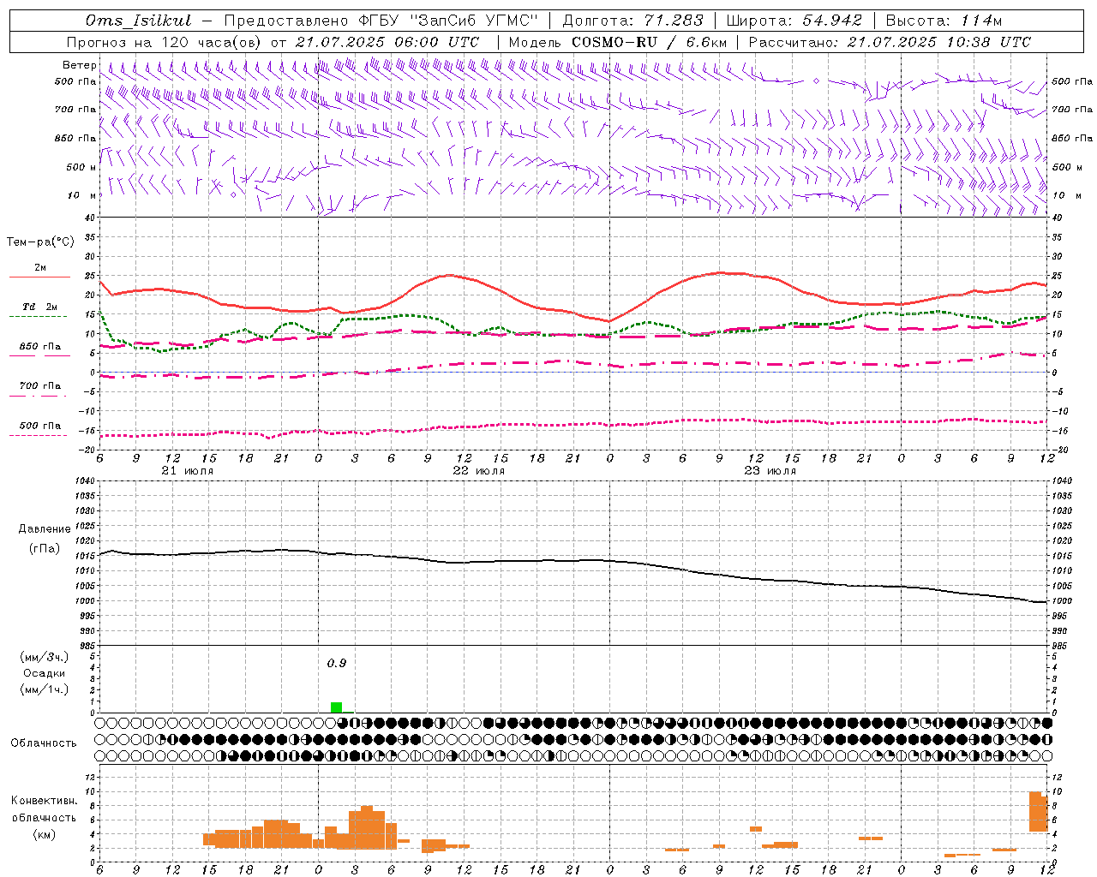The width and height of the screenshot is (1097, 877).
Task: Click the 23 июля date label
Action: coord(770,471)
